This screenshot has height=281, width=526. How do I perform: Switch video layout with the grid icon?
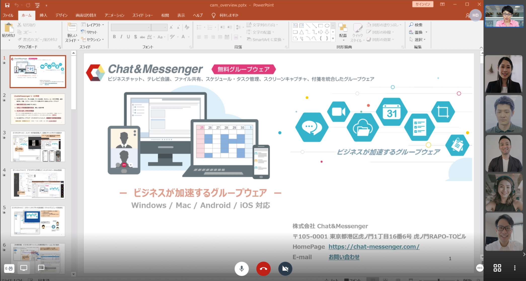(497, 268)
